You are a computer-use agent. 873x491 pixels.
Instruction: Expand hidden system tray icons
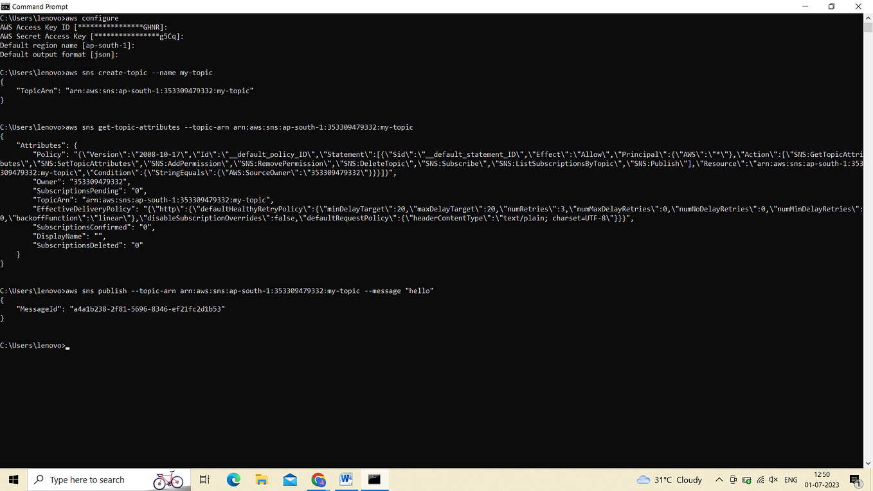pyautogui.click(x=719, y=479)
